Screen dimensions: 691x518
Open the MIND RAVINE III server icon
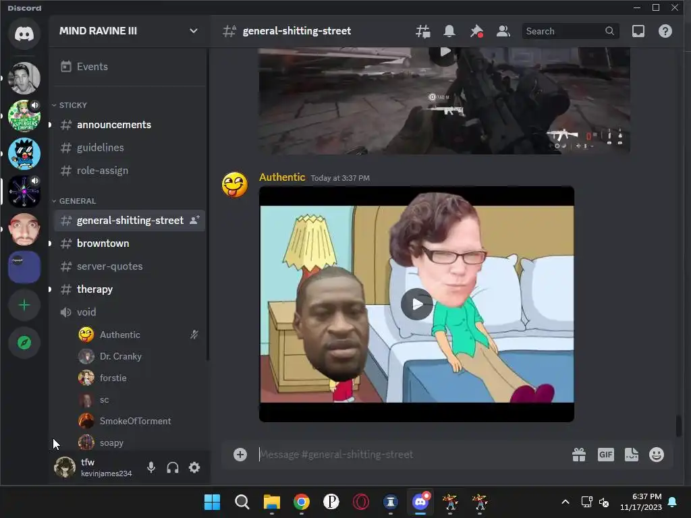point(24,192)
